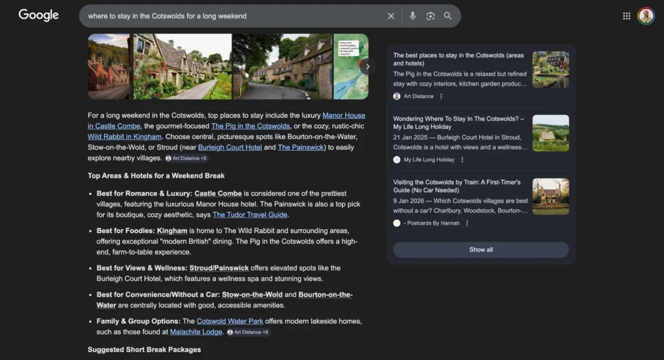
Task: Open the Malachite Lodge link
Action: [x=196, y=332]
